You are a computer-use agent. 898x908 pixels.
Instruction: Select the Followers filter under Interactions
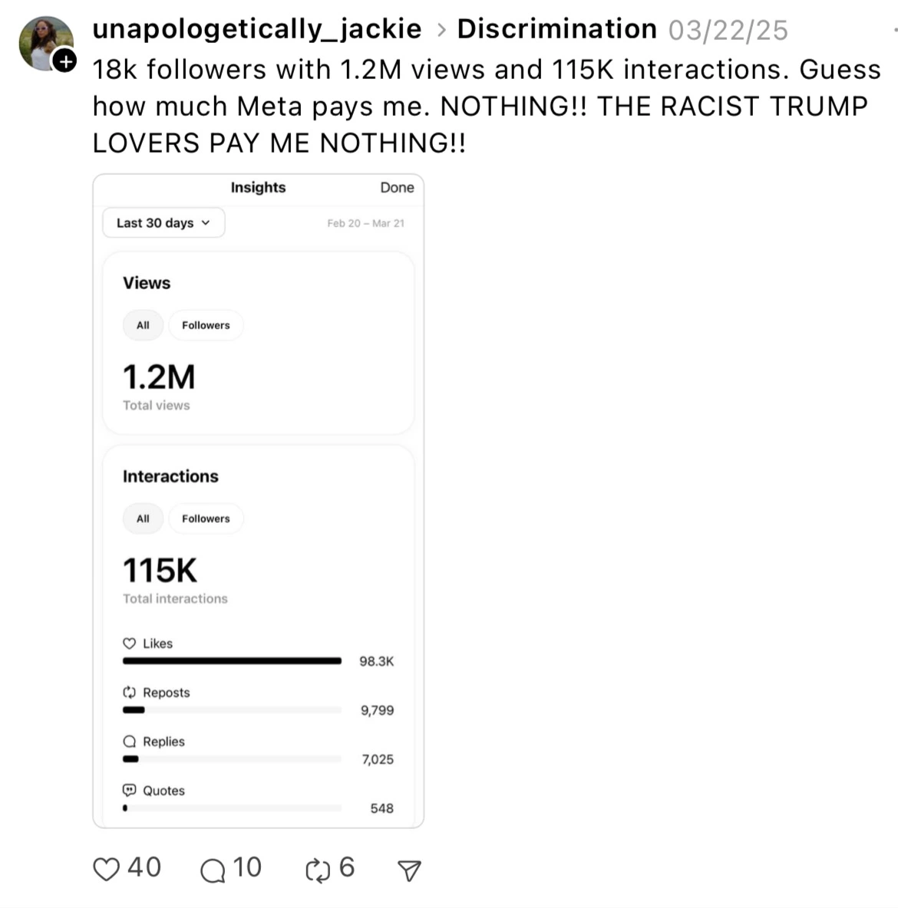point(206,519)
